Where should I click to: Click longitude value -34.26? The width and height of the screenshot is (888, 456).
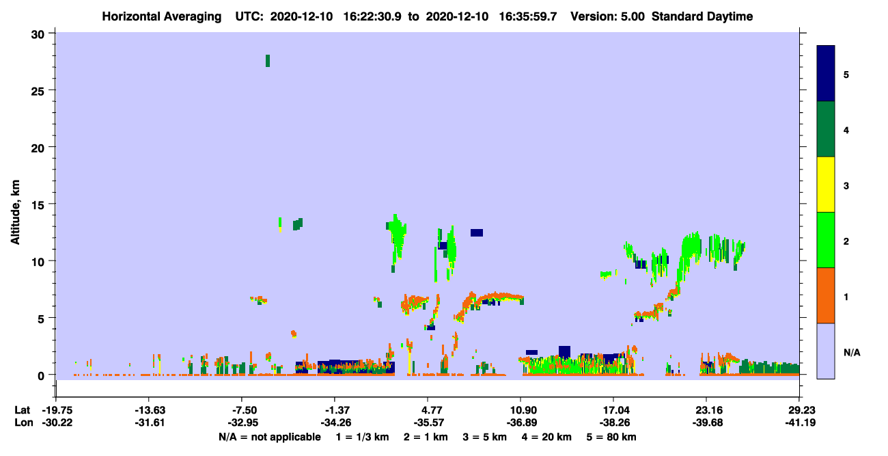335,423
